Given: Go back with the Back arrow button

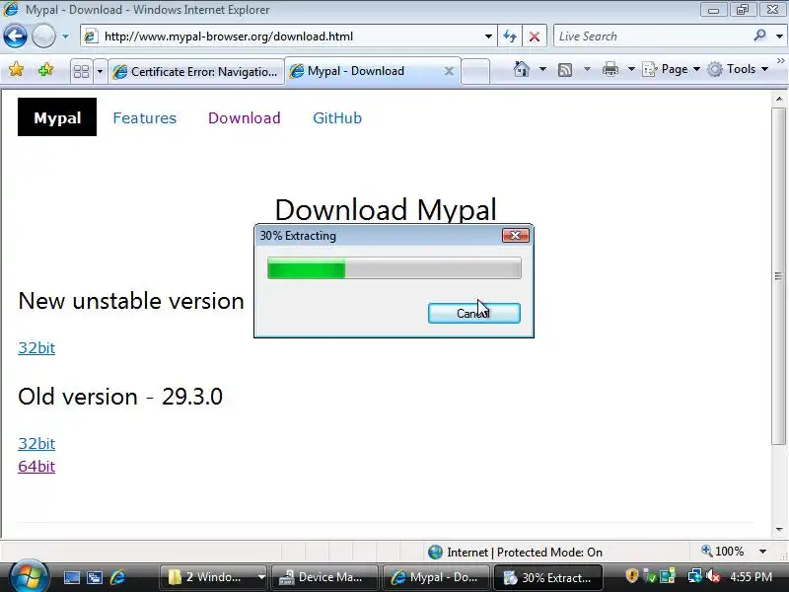Looking at the screenshot, I should click(x=15, y=37).
